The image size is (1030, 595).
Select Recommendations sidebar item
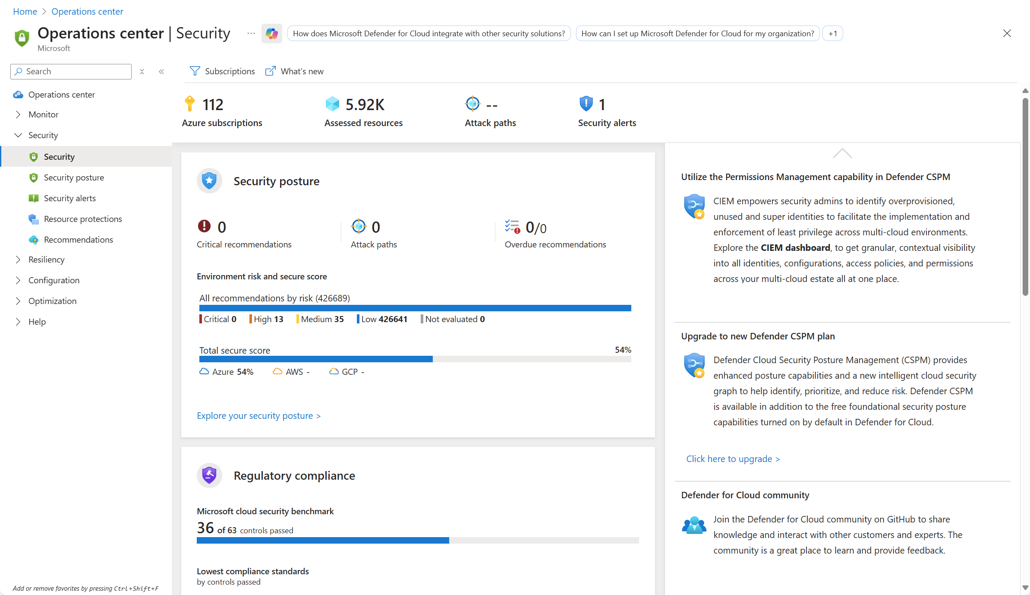point(78,240)
